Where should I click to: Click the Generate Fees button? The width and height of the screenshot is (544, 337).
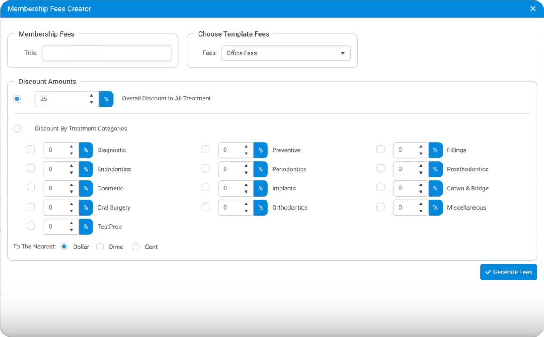click(508, 272)
